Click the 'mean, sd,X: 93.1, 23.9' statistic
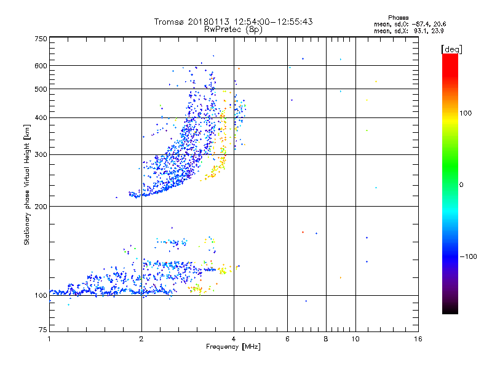Image resolution: width=492 pixels, height=369 pixels. 408,31
